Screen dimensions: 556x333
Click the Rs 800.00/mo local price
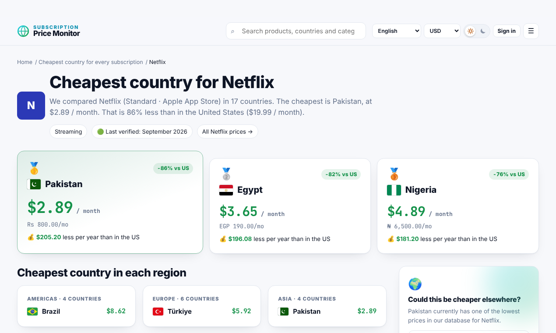pos(48,225)
